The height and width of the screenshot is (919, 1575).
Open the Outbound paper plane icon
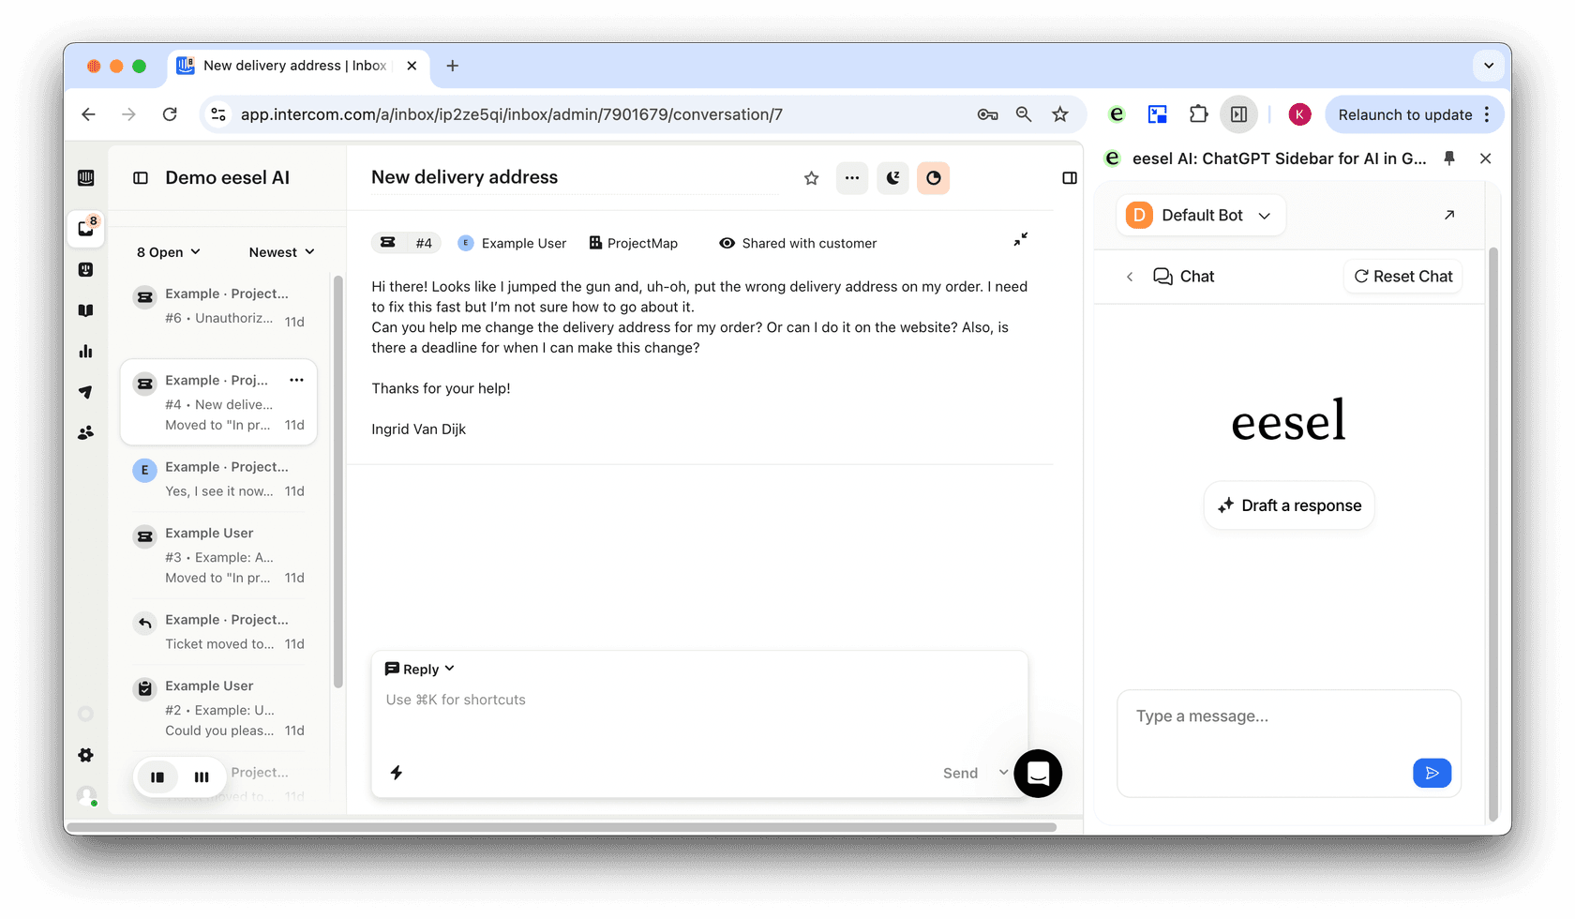click(x=85, y=392)
